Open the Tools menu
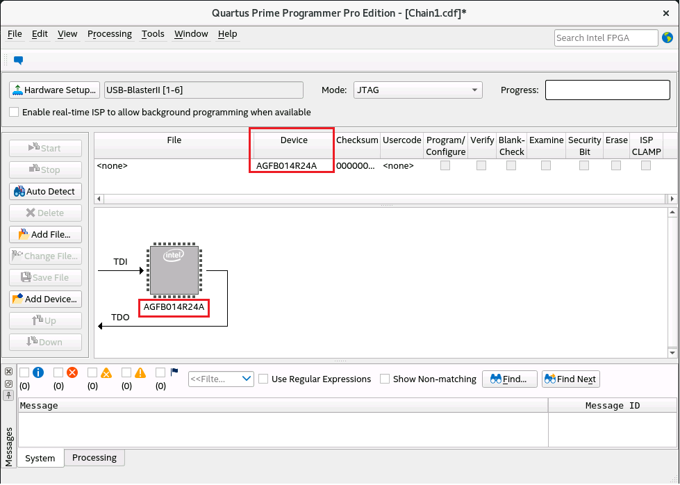The width and height of the screenshot is (680, 485). point(153,33)
